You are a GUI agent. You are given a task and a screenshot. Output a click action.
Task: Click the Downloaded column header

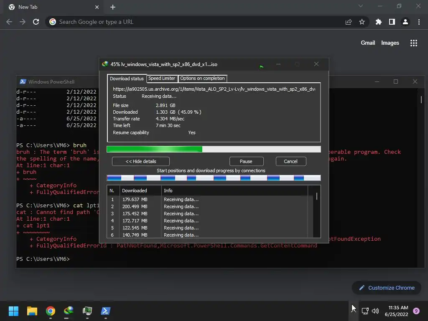(140, 191)
